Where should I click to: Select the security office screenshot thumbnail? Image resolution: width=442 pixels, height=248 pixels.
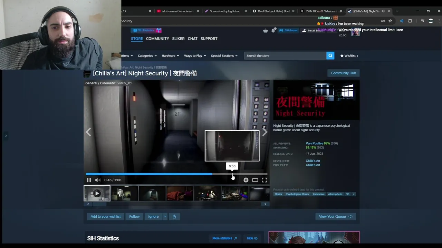124,193
